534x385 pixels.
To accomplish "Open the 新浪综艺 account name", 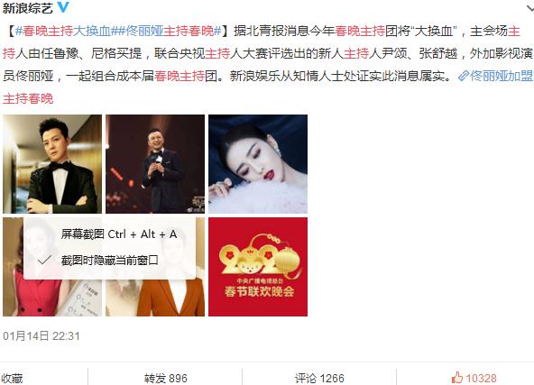I will [28, 8].
